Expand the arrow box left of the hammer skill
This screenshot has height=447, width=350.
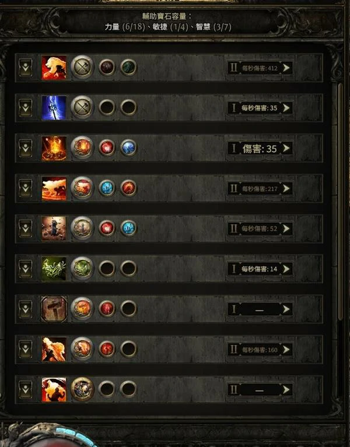tap(26, 309)
